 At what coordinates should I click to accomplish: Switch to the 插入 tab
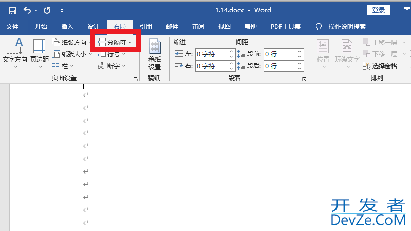[x=67, y=27]
